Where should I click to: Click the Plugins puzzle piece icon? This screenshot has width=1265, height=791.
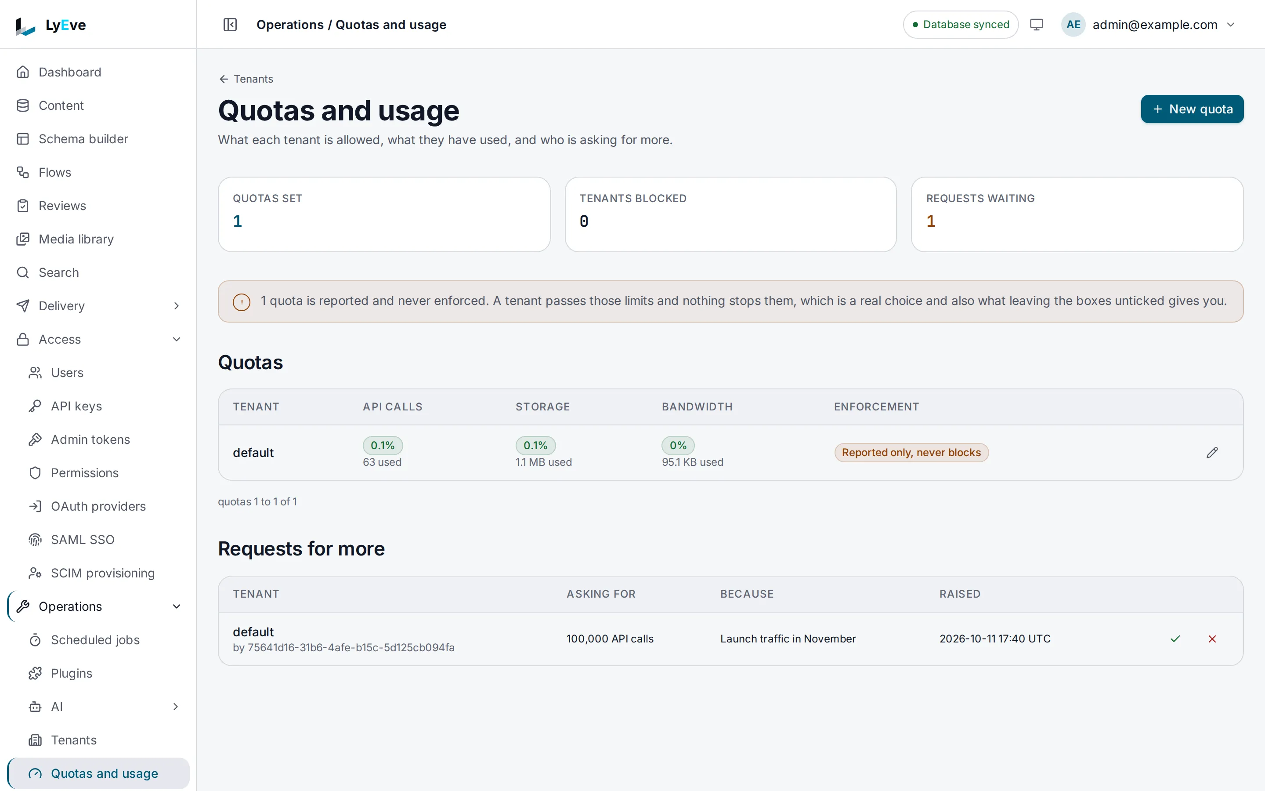[x=35, y=673]
